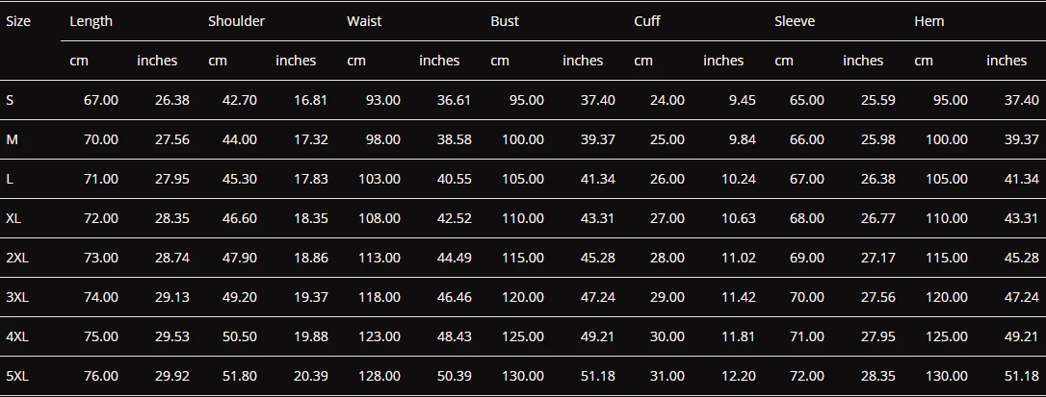
Task: Click the Sleeve column header
Action: pyautogui.click(x=795, y=21)
